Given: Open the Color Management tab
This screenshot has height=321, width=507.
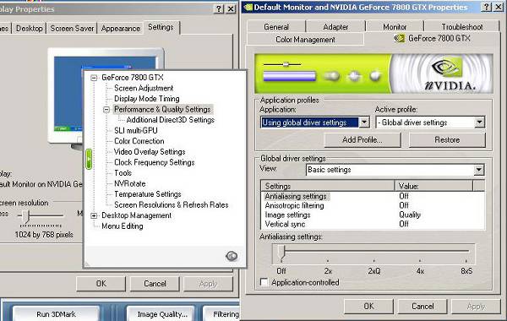Looking at the screenshot, I should pyautogui.click(x=305, y=40).
